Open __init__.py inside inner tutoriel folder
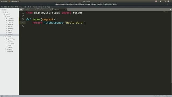This screenshot has height=97, width=172. pos(10,41)
